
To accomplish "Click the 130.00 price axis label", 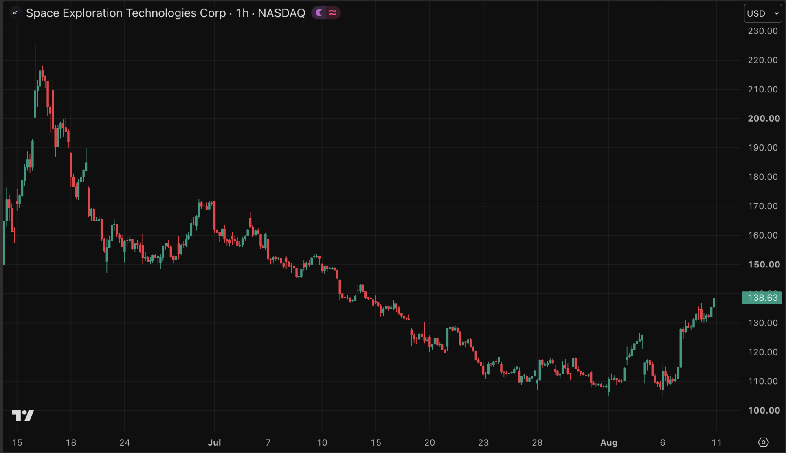I will (x=763, y=323).
